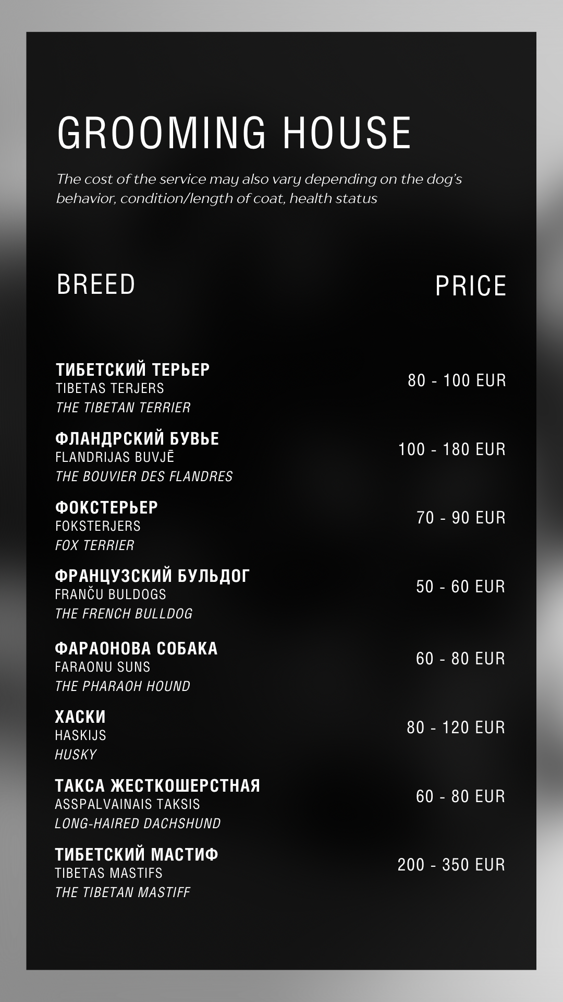Image resolution: width=563 pixels, height=1002 pixels.
Task: Select The Pharaoh Hound text
Action: (123, 686)
